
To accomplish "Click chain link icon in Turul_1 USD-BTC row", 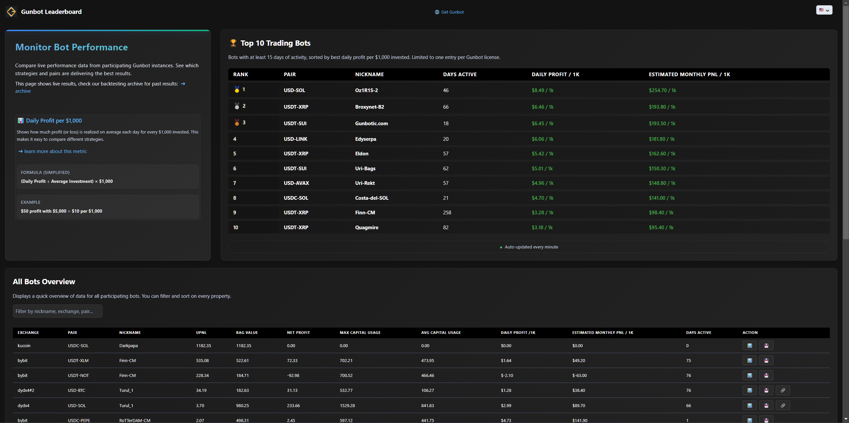I will pos(783,390).
